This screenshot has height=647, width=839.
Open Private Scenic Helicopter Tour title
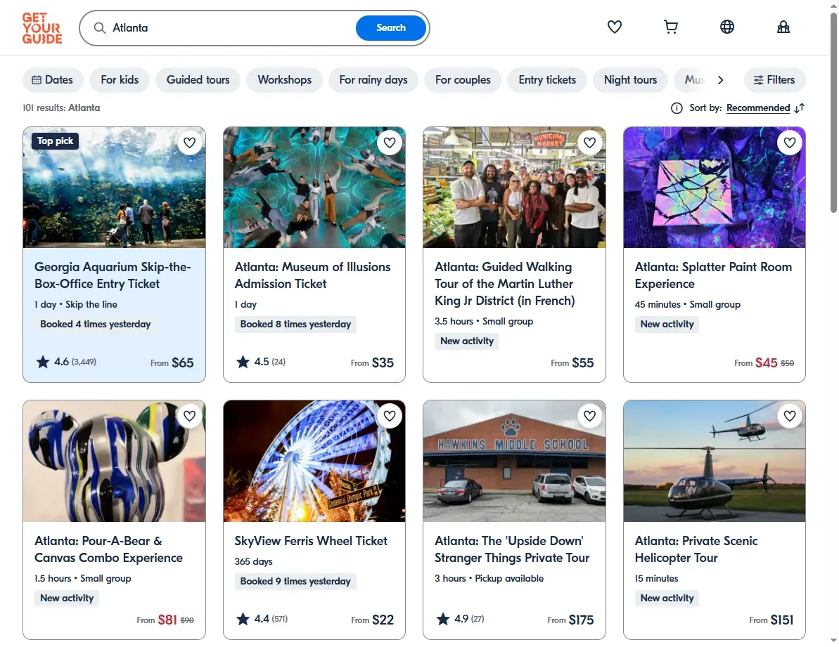(x=696, y=549)
